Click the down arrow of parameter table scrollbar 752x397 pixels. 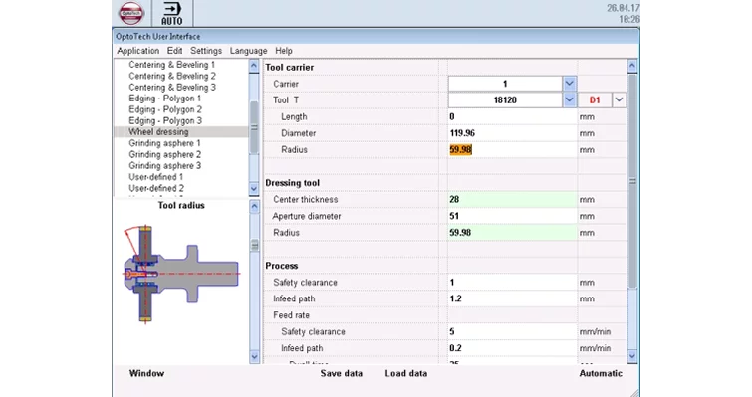click(x=632, y=356)
